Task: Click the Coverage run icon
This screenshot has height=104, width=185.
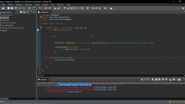Action: 35,8
